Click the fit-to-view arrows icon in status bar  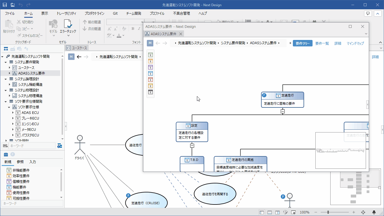click(x=363, y=212)
